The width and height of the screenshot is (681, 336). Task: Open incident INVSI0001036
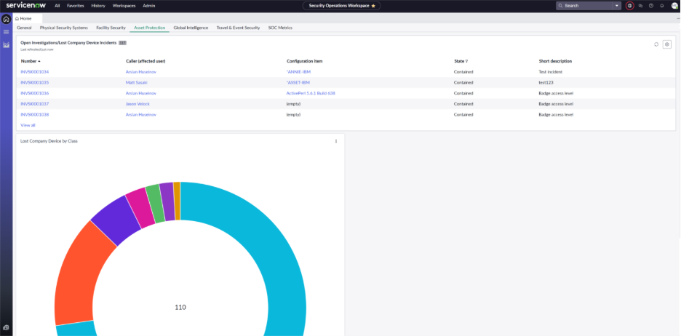(35, 93)
